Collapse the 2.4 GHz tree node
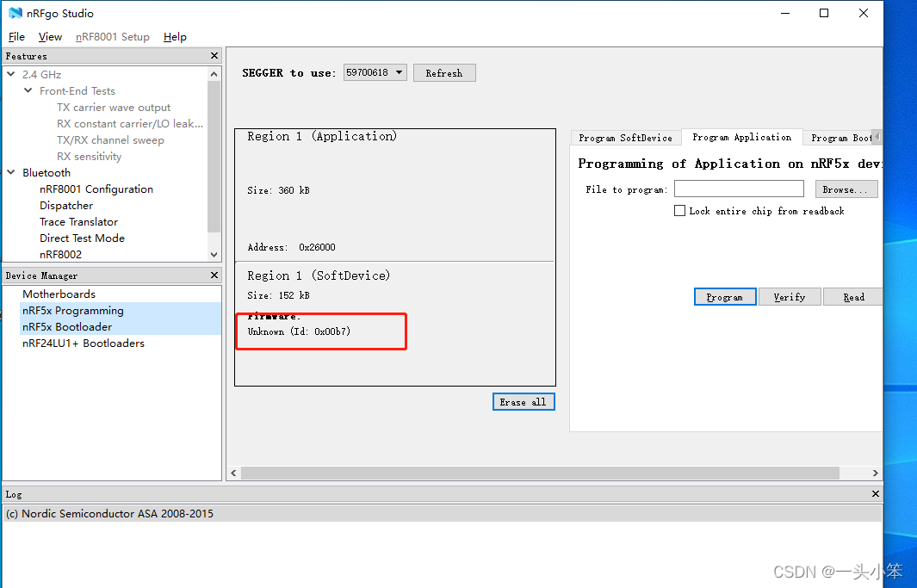Image resolution: width=917 pixels, height=588 pixels. coord(11,74)
